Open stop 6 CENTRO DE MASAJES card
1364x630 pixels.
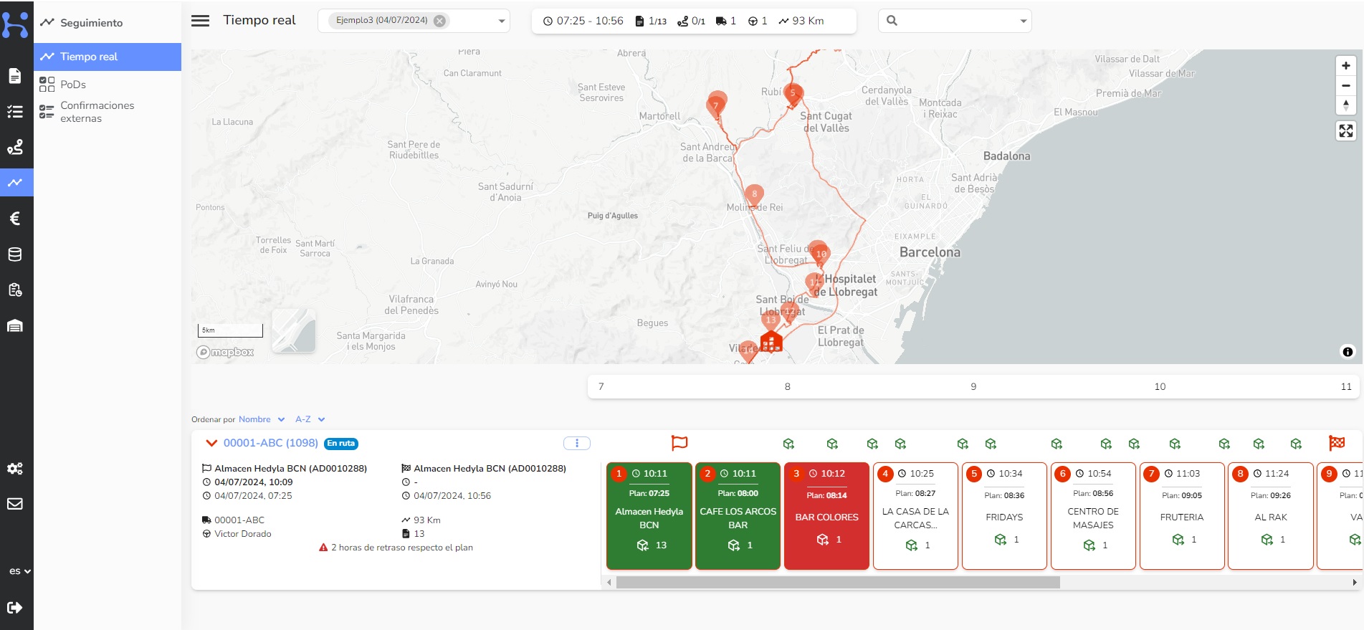tap(1093, 516)
